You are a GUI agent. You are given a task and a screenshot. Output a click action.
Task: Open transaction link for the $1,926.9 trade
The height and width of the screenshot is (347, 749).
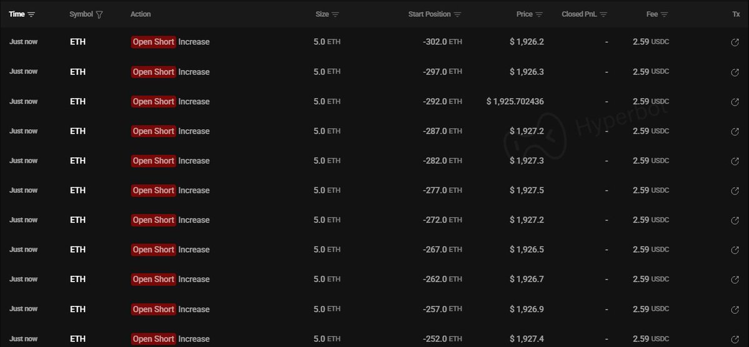(x=735, y=310)
